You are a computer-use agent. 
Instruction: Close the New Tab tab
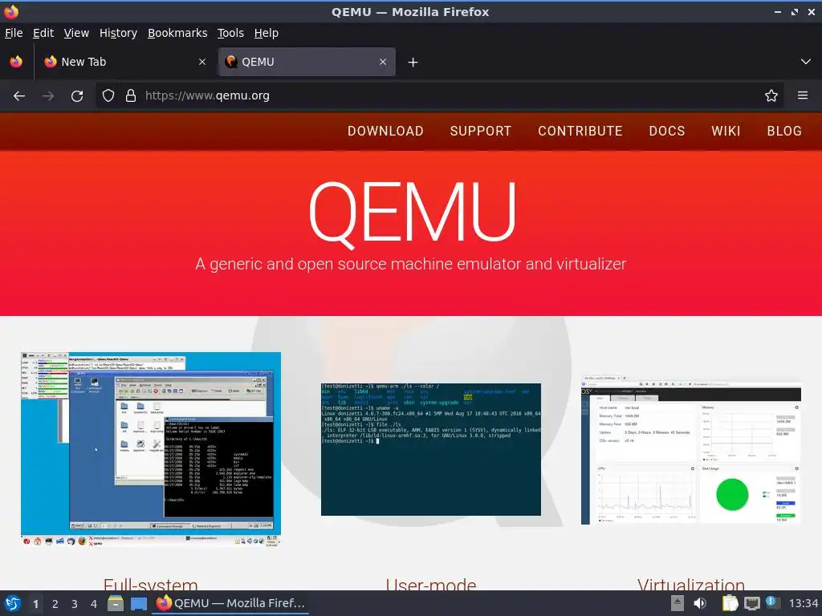click(x=202, y=62)
